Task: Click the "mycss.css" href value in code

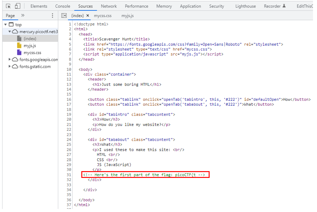Action: (x=197, y=49)
